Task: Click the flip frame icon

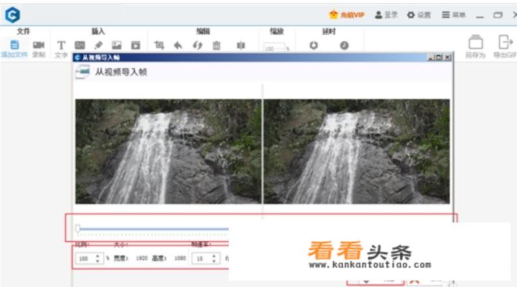Action: click(x=240, y=45)
